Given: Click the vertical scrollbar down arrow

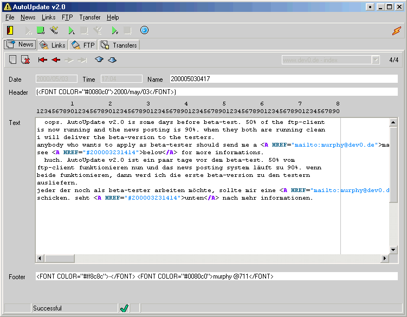Looking at the screenshot, I should coord(393,250).
